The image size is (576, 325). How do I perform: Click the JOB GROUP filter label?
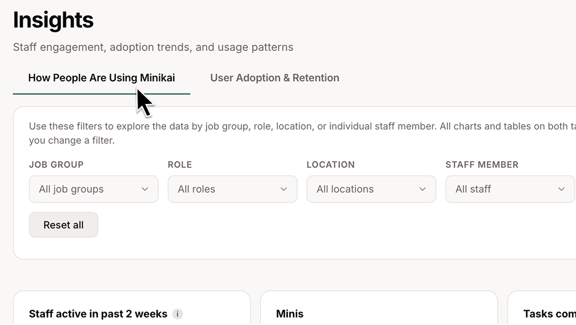click(56, 165)
